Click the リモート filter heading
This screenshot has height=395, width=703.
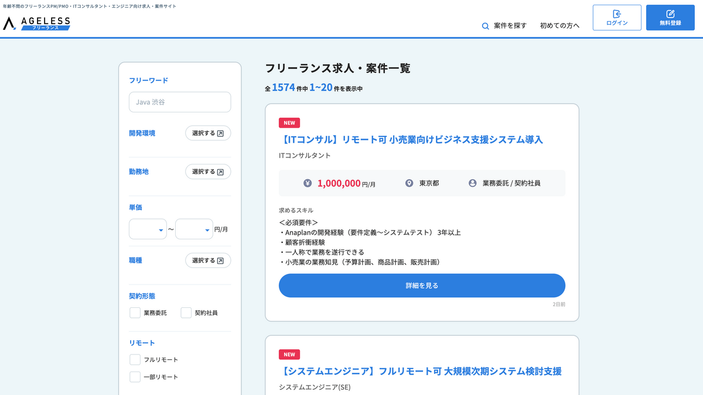pyautogui.click(x=142, y=343)
